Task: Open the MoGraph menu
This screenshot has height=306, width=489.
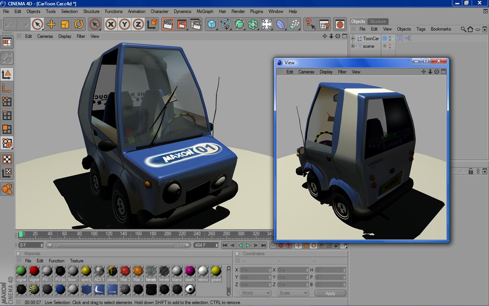Action: point(205,11)
